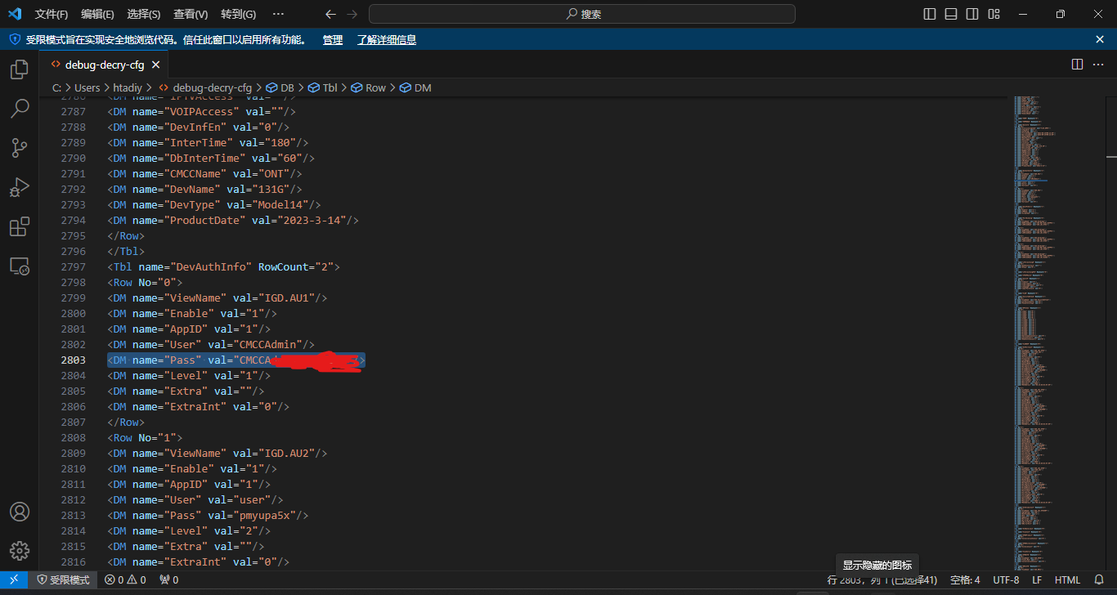Close the debug-decry-cfg tab
1117x595 pixels.
155,65
